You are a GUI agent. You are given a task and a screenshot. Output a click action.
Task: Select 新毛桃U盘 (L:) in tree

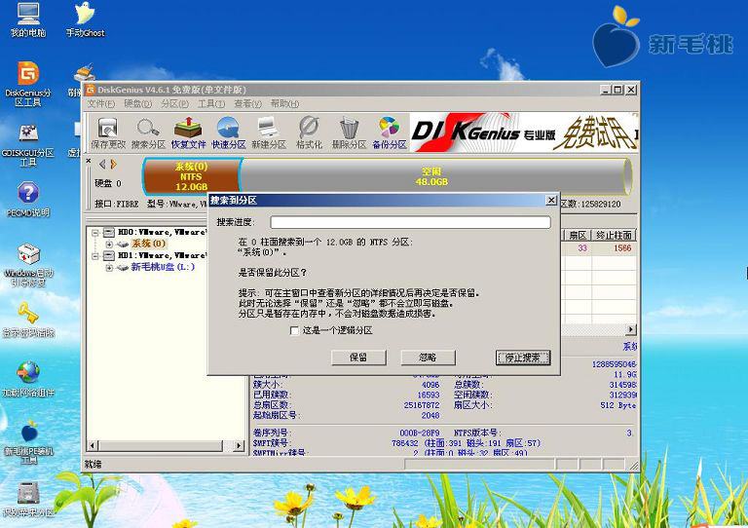click(x=163, y=267)
